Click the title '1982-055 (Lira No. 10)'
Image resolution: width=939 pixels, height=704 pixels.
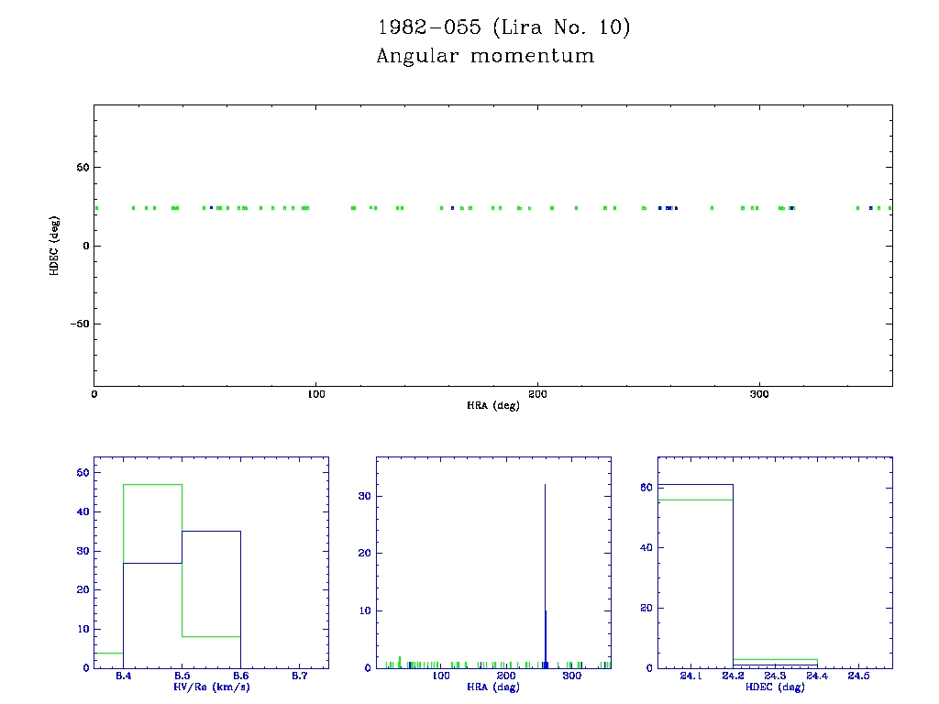(x=503, y=27)
